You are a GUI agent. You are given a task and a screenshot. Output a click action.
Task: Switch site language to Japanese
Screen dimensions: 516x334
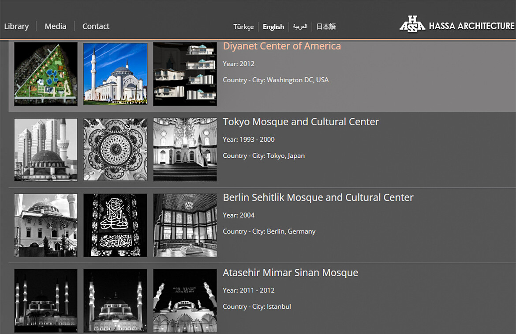(326, 27)
